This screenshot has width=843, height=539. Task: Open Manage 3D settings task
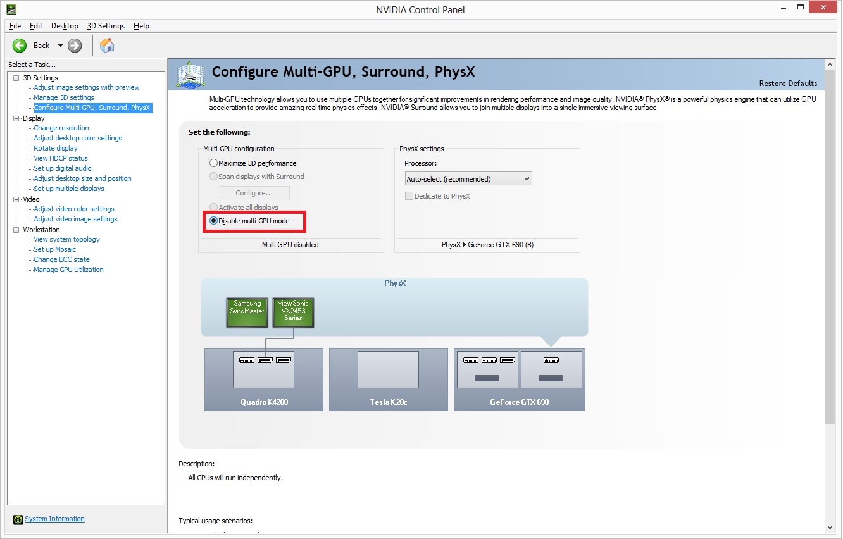(64, 98)
